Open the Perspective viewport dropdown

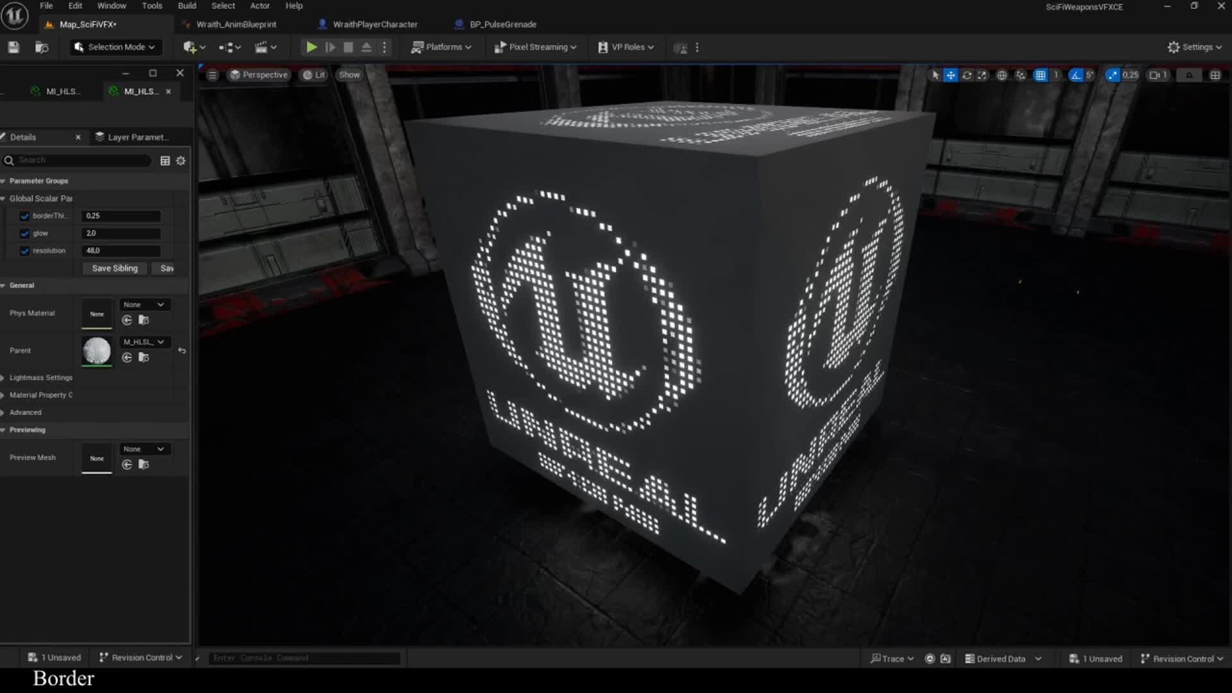pos(259,74)
